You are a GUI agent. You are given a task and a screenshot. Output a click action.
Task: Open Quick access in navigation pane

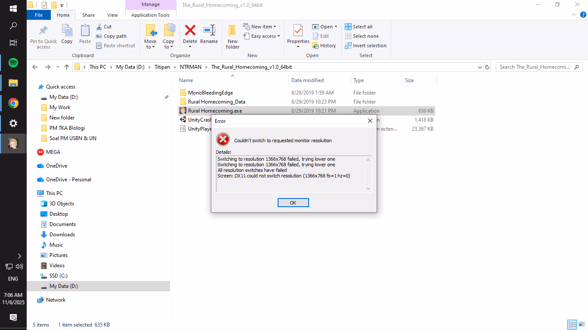60,87
